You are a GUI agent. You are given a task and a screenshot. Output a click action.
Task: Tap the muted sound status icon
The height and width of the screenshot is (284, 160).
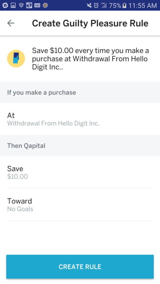(x=89, y=6)
